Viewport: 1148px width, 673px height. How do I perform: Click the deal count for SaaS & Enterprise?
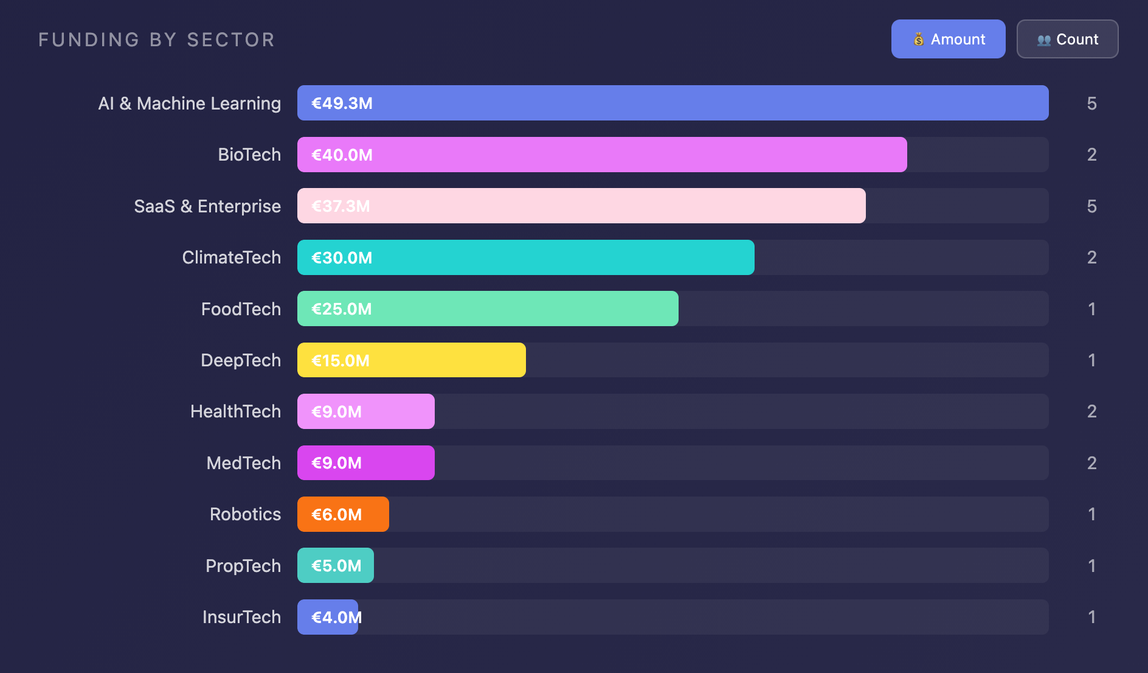coord(1091,206)
